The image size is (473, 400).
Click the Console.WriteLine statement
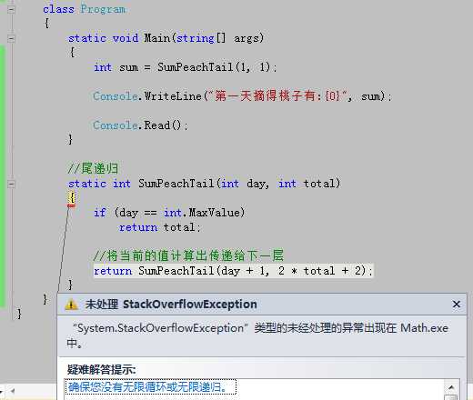tap(242, 96)
